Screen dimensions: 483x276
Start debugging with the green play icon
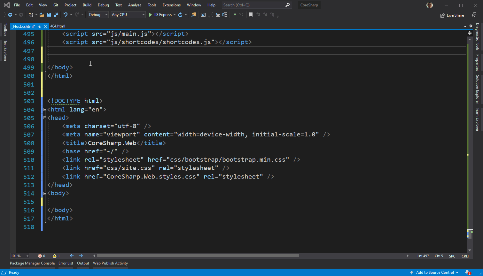(x=151, y=15)
